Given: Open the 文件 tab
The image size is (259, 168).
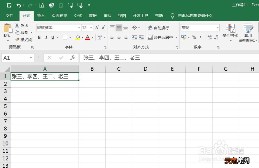Looking at the screenshot, I should [9, 16].
